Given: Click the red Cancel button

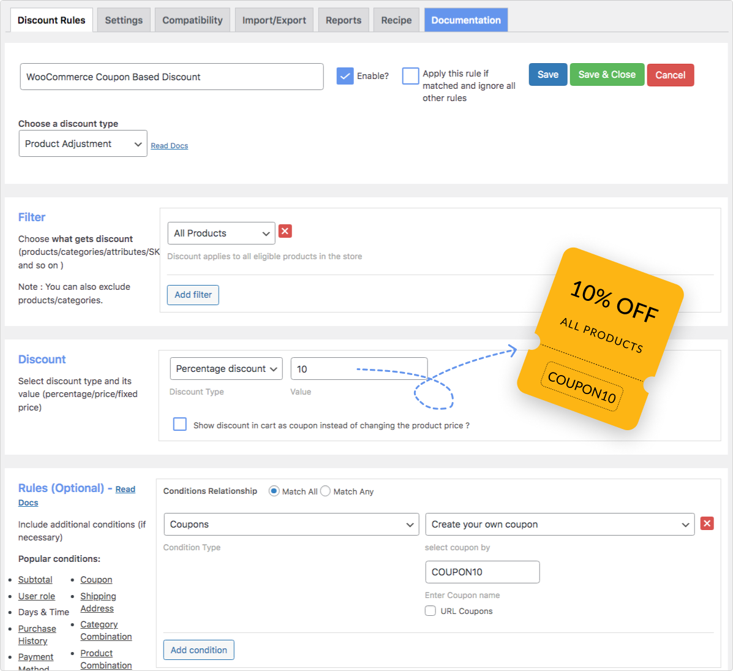Looking at the screenshot, I should pyautogui.click(x=671, y=75).
